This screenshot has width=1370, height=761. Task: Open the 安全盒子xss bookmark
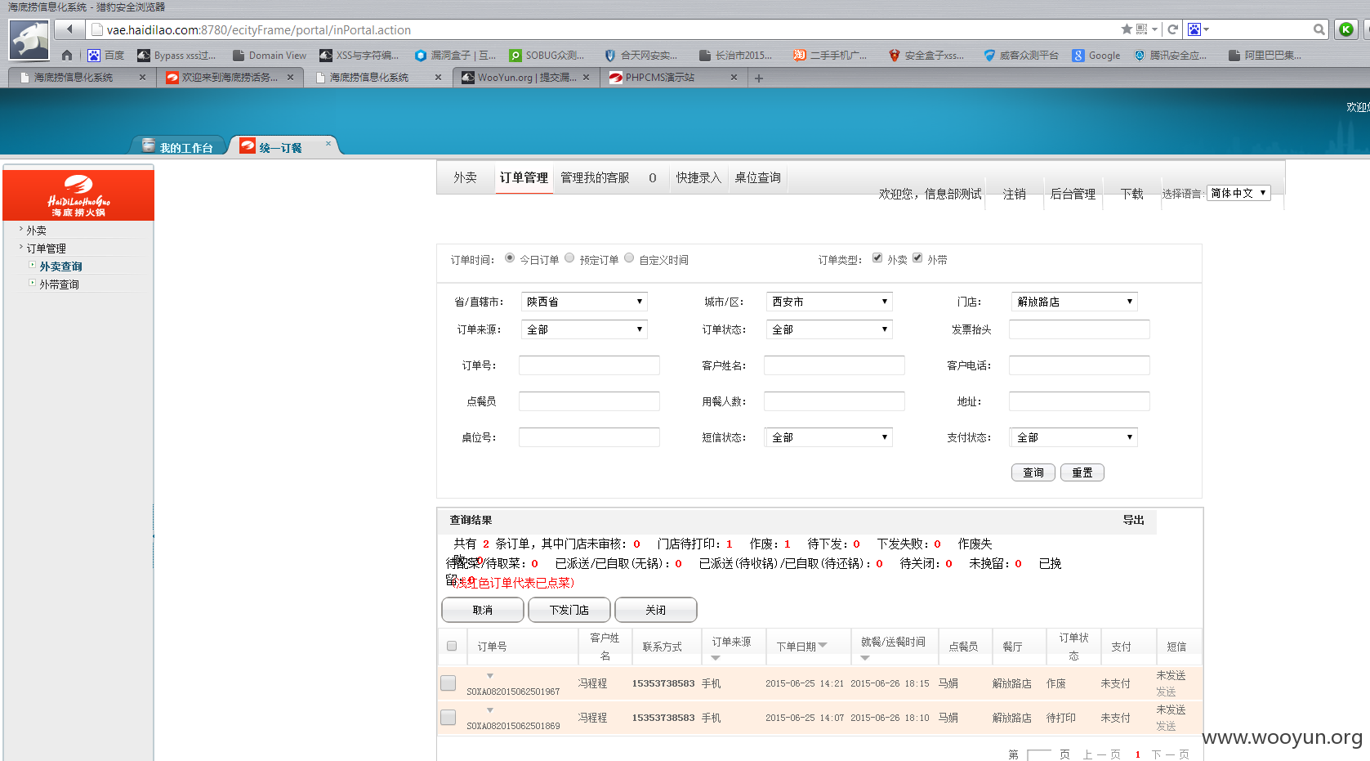(x=926, y=56)
